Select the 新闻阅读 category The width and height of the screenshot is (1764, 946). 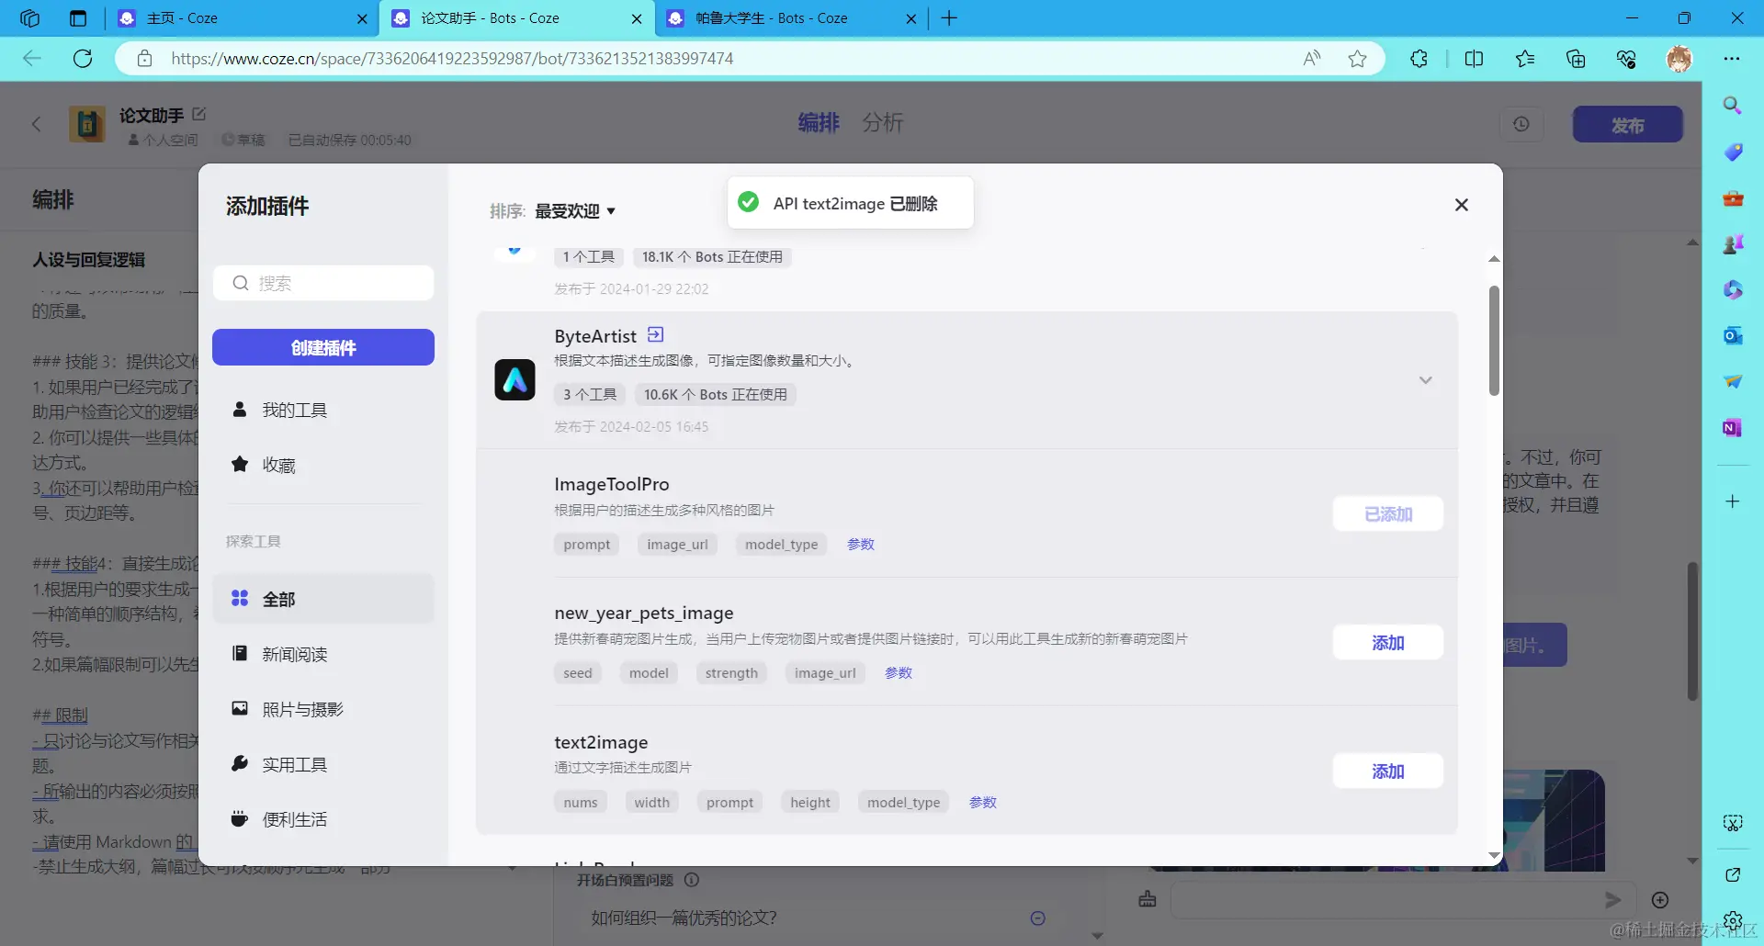[x=323, y=654]
